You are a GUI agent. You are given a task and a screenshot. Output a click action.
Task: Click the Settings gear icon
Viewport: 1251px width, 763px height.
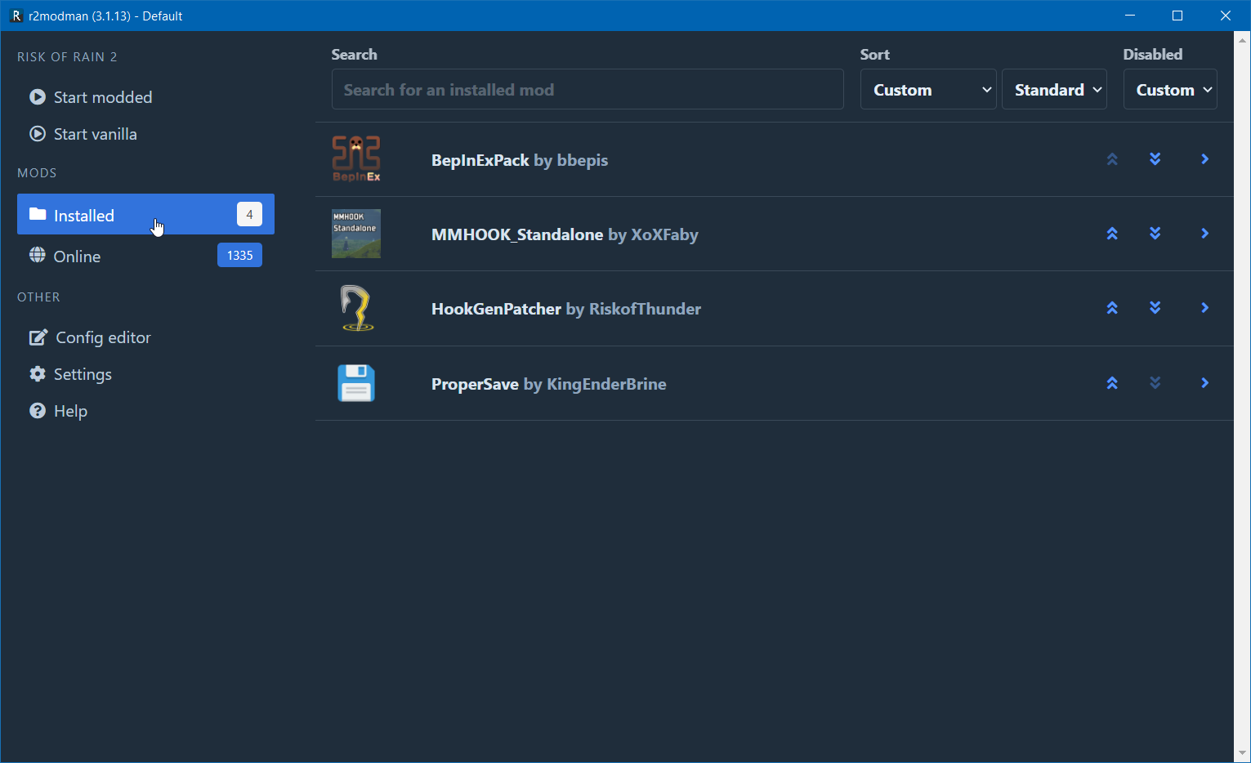coord(38,373)
